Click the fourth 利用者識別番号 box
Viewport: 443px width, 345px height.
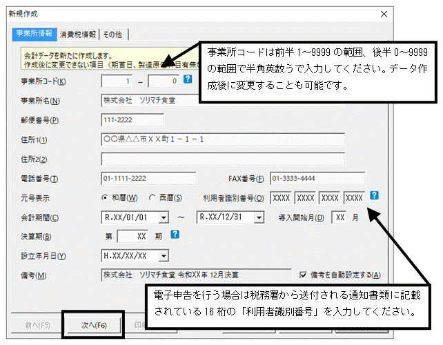coord(354,198)
